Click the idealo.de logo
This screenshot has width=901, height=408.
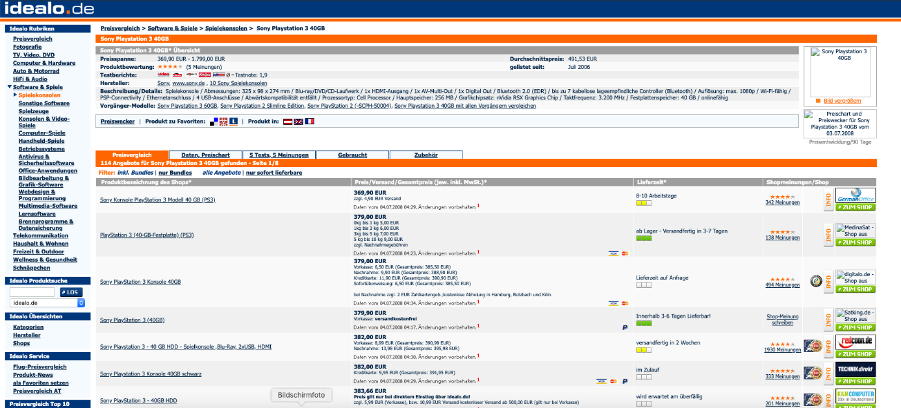49,9
